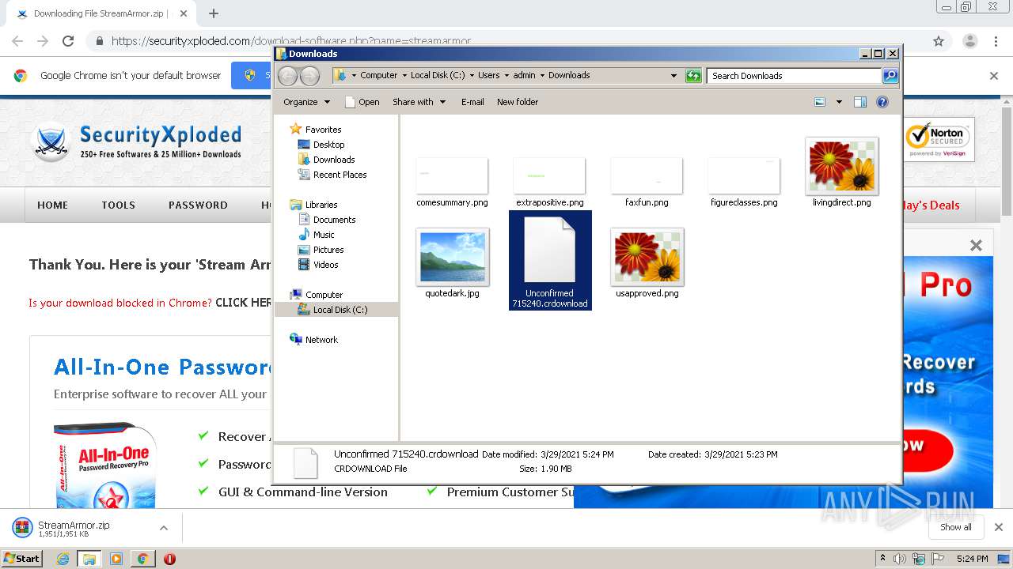The height and width of the screenshot is (569, 1013).
Task: Open the view options dropdown arrow
Action: coord(839,102)
